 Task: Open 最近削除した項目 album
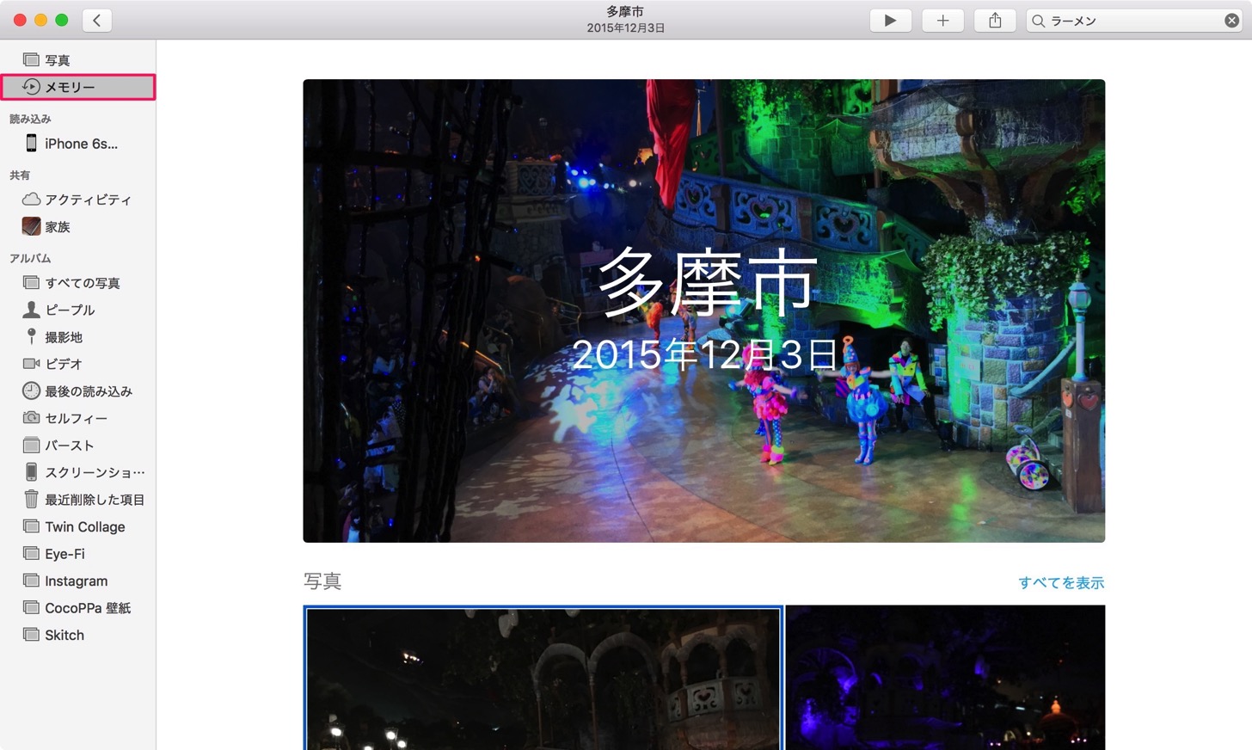77,500
